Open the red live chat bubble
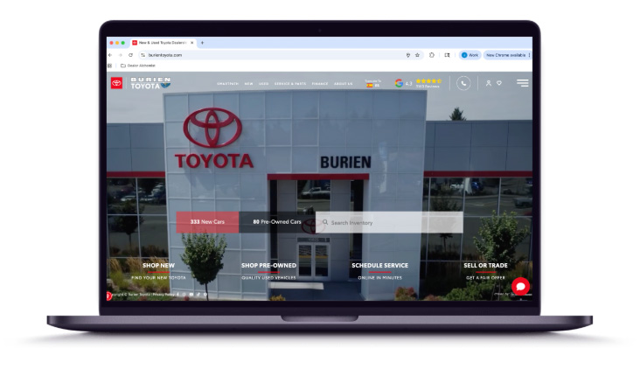 pyautogui.click(x=520, y=286)
